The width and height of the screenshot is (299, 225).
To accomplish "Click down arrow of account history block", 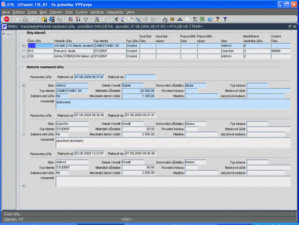I will (x=24, y=186).
